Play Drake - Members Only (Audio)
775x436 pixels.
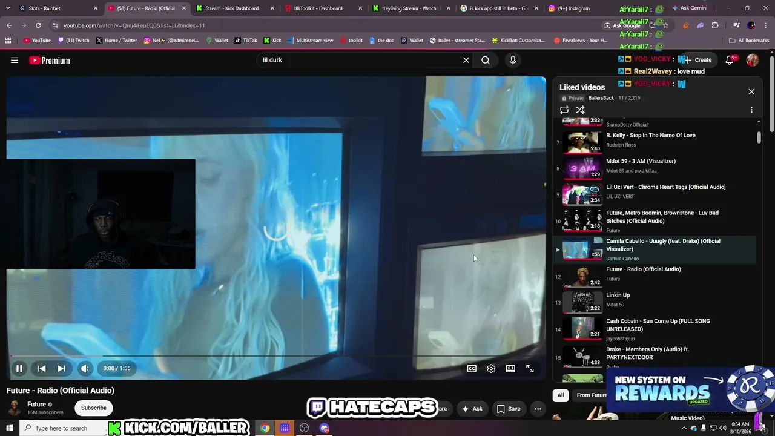(655, 357)
